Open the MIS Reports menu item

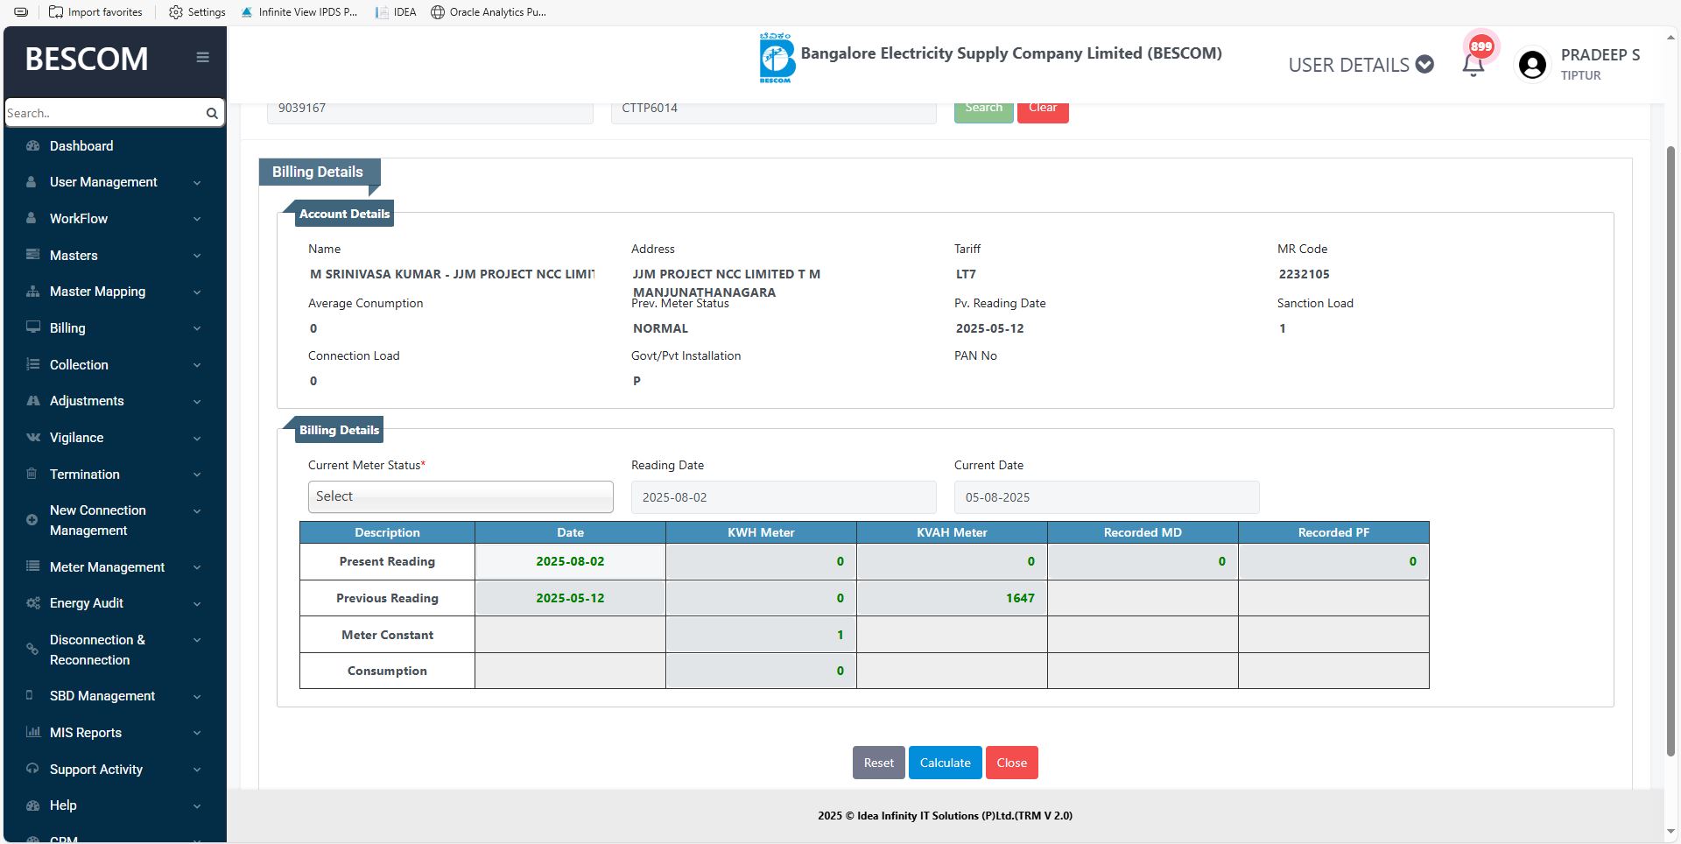click(x=86, y=733)
